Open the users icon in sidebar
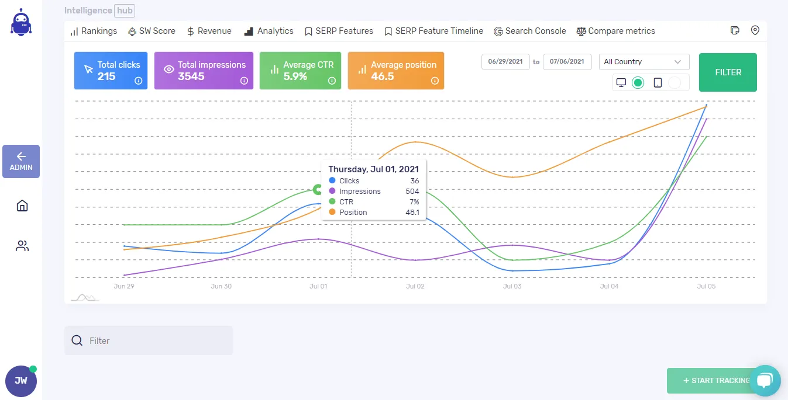 click(x=22, y=246)
